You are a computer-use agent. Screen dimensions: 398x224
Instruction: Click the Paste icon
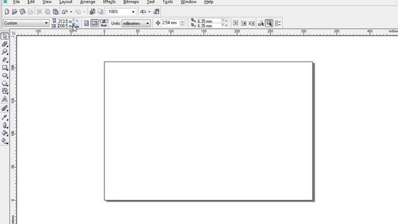55,12
